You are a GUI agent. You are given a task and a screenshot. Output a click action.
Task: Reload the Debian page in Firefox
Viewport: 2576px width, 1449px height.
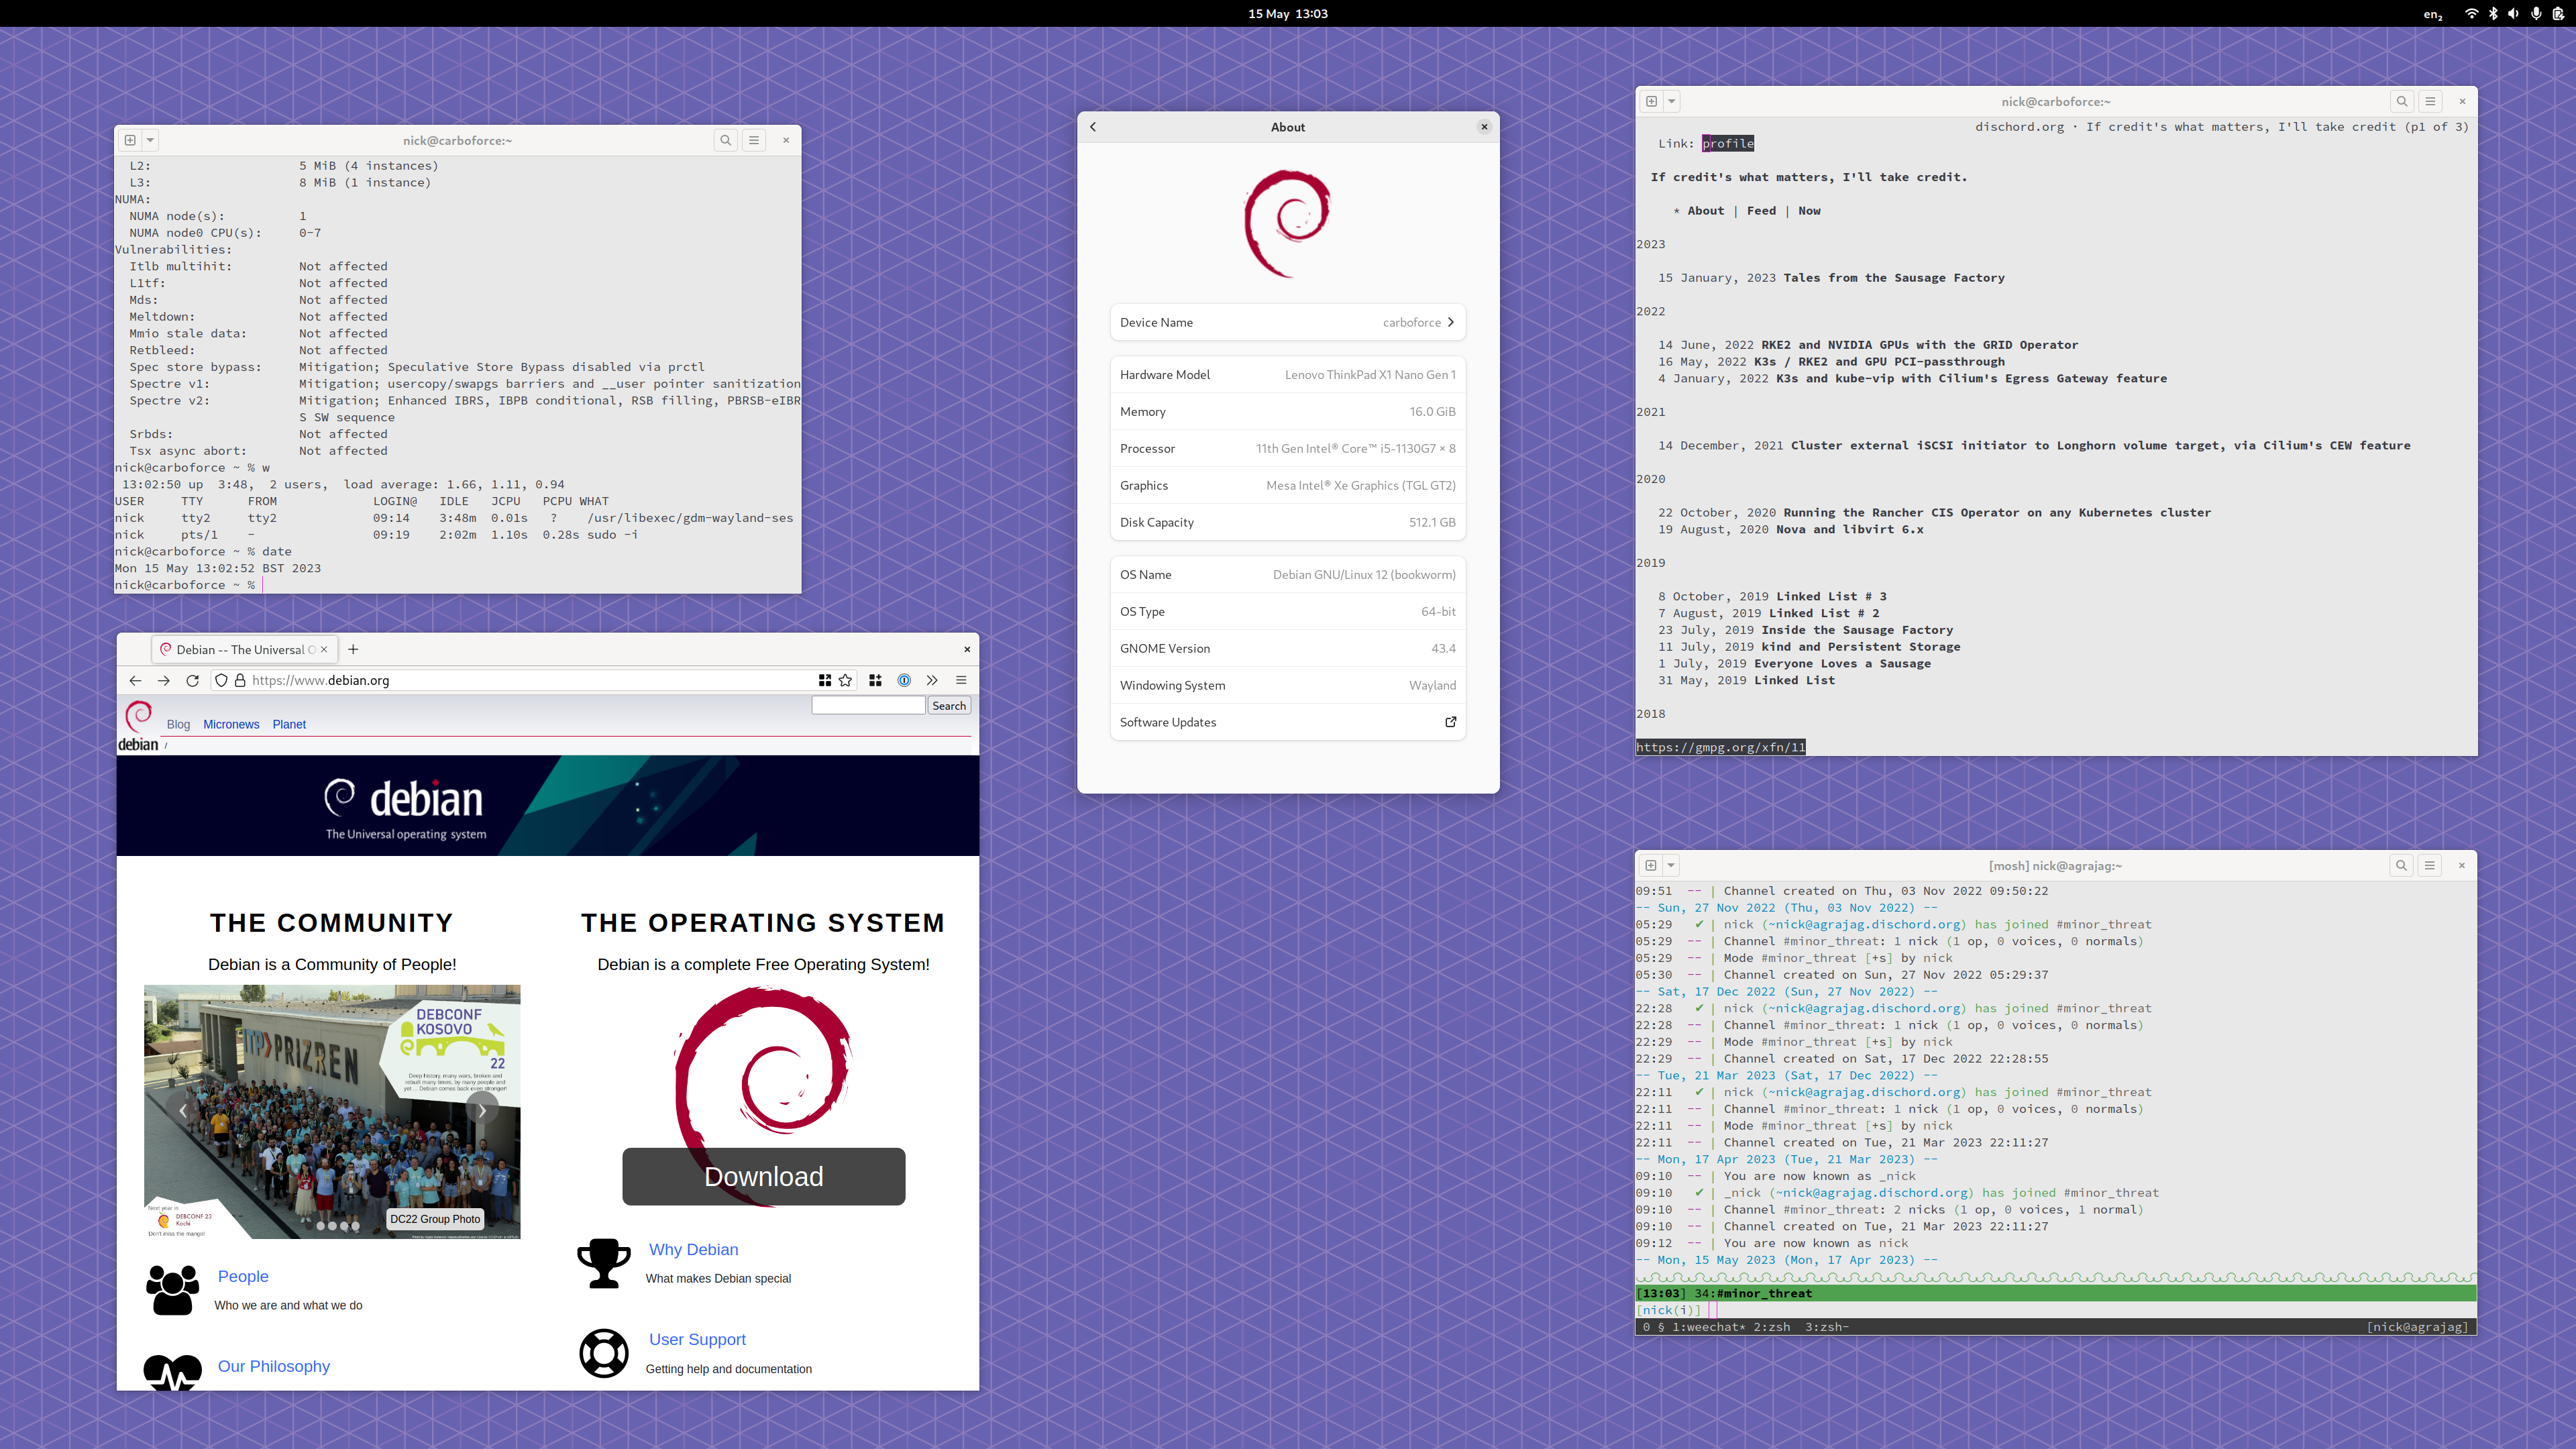coord(192,680)
